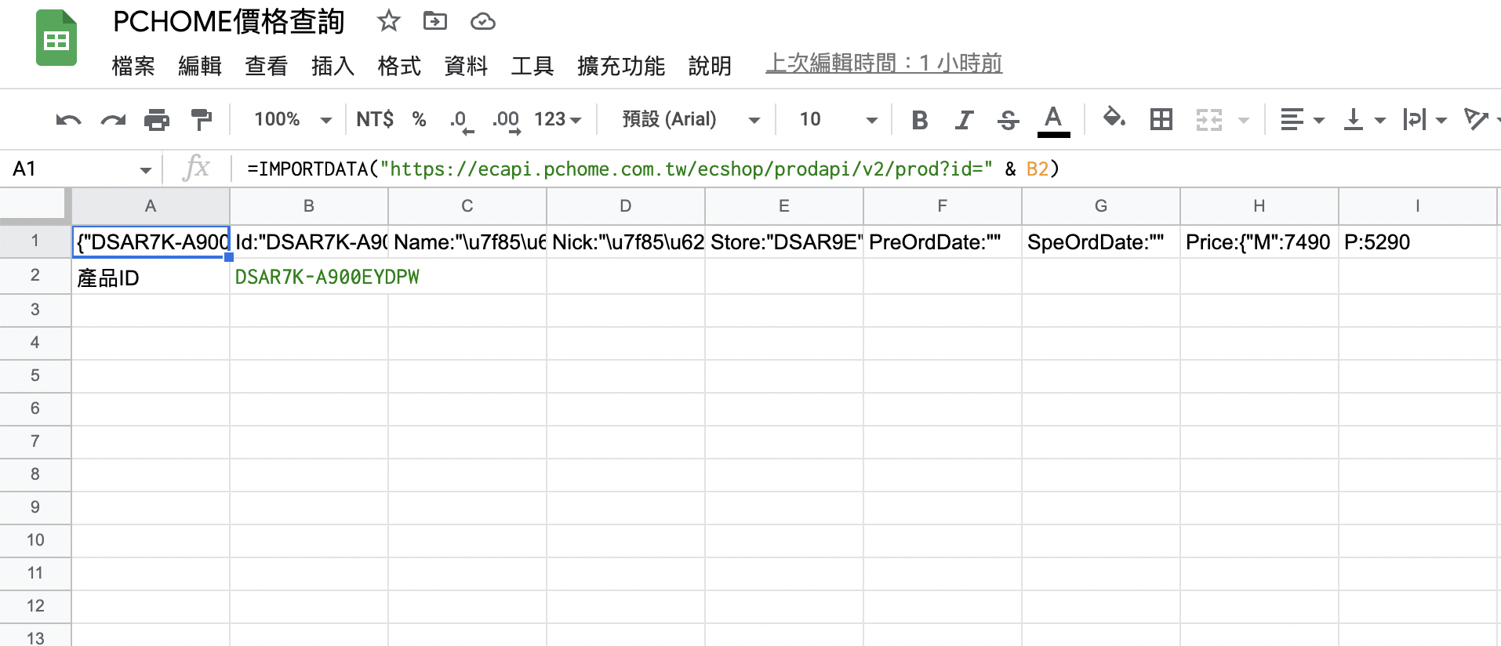The height and width of the screenshot is (646, 1501).
Task: Toggle strikethrough formatting
Action: (x=1008, y=120)
